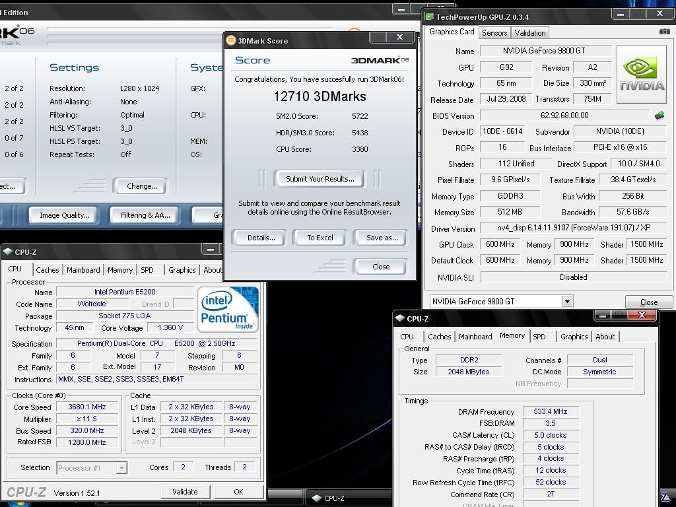Open SPD tab in right CPU-Z window
Viewport: 676px width, 507px height.
coord(539,337)
